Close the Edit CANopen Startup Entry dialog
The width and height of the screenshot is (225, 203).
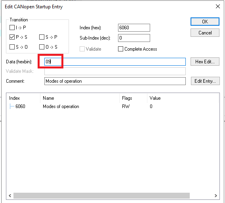218,6
